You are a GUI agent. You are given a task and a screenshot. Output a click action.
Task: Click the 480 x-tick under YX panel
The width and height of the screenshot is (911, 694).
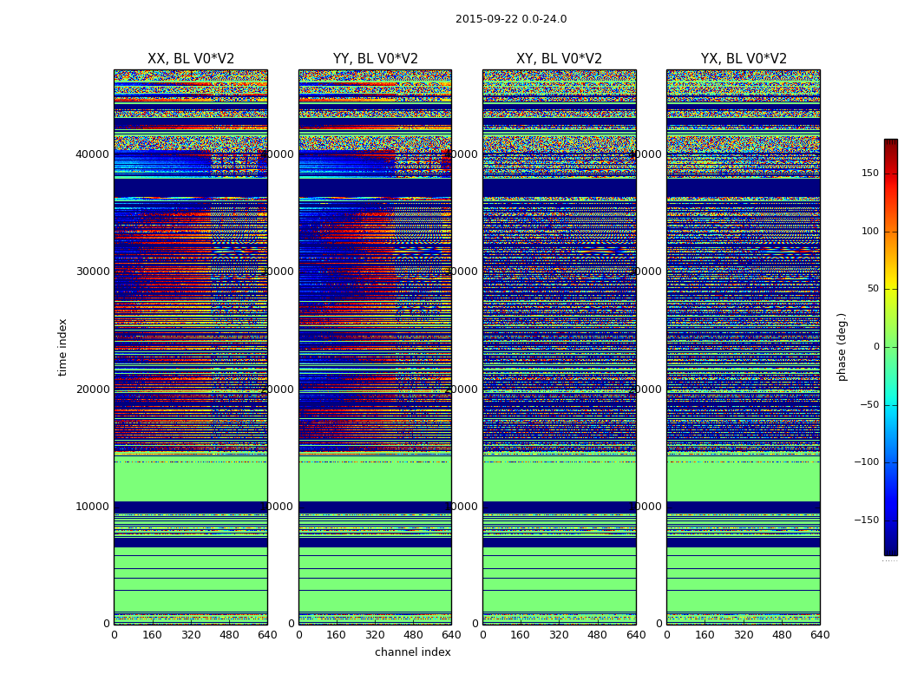(782, 635)
